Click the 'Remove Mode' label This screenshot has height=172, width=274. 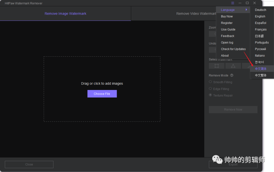coord(218,75)
